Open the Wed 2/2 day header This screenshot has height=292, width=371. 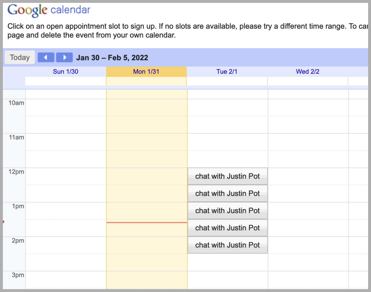[x=307, y=71]
